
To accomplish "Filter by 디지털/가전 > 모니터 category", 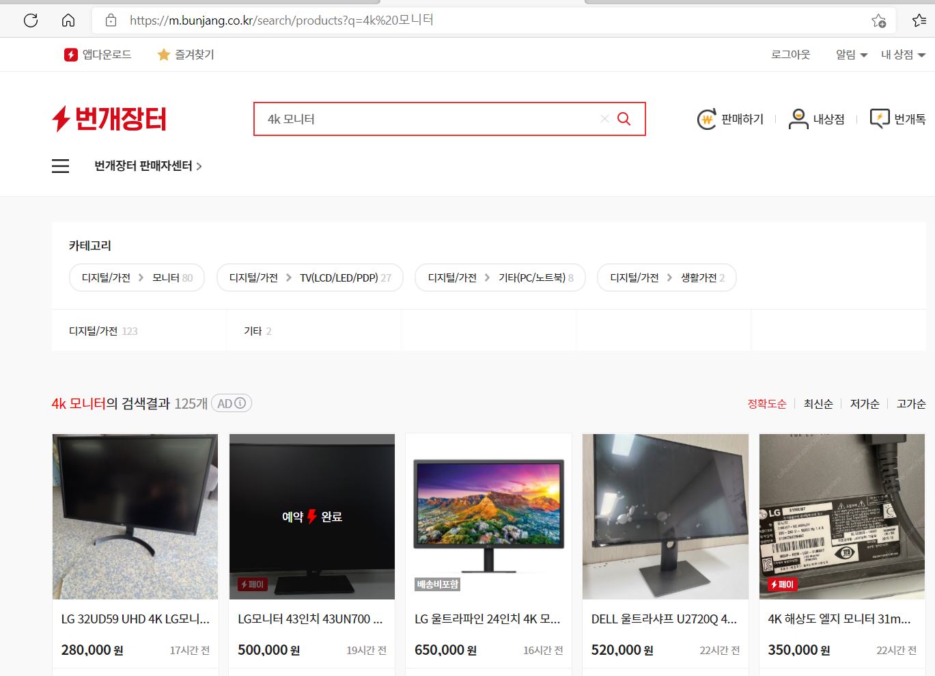I will coord(137,278).
